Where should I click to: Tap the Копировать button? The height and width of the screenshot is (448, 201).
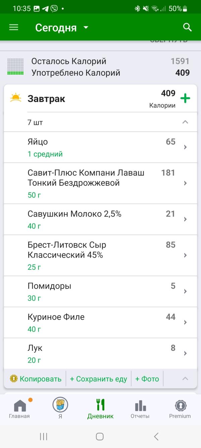[x=36, y=379]
